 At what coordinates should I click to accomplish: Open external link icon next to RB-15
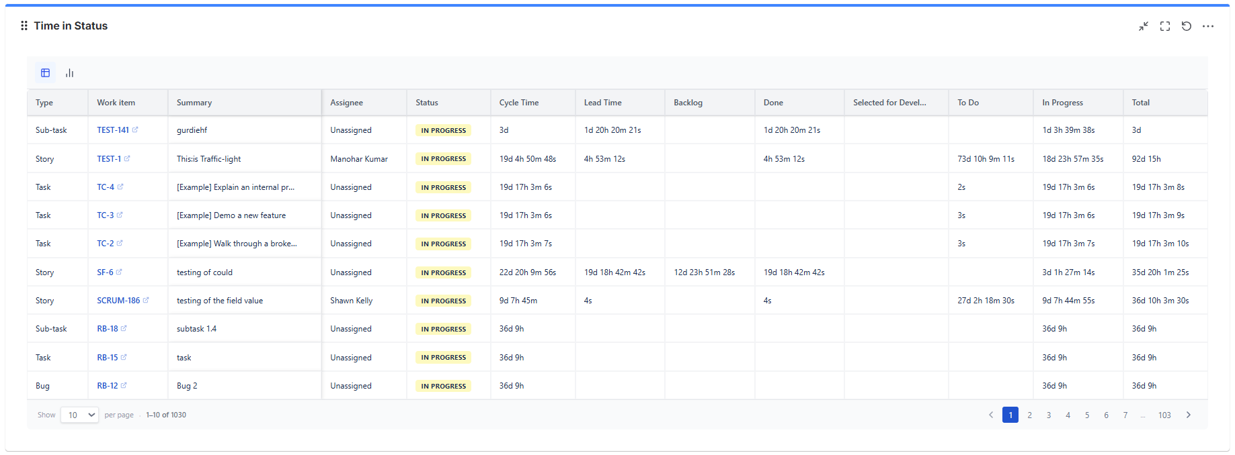124,357
